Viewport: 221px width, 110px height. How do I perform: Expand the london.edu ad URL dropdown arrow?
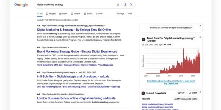(85, 94)
